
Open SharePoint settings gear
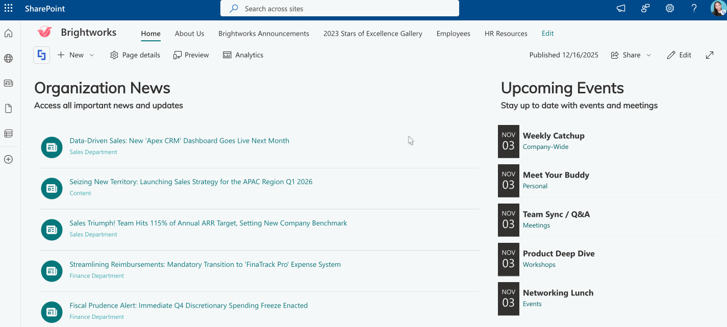click(x=669, y=9)
